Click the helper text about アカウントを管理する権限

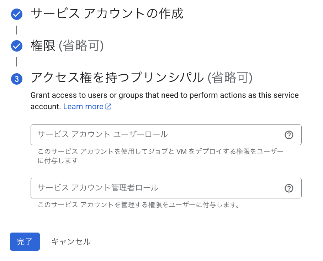[x=139, y=205]
